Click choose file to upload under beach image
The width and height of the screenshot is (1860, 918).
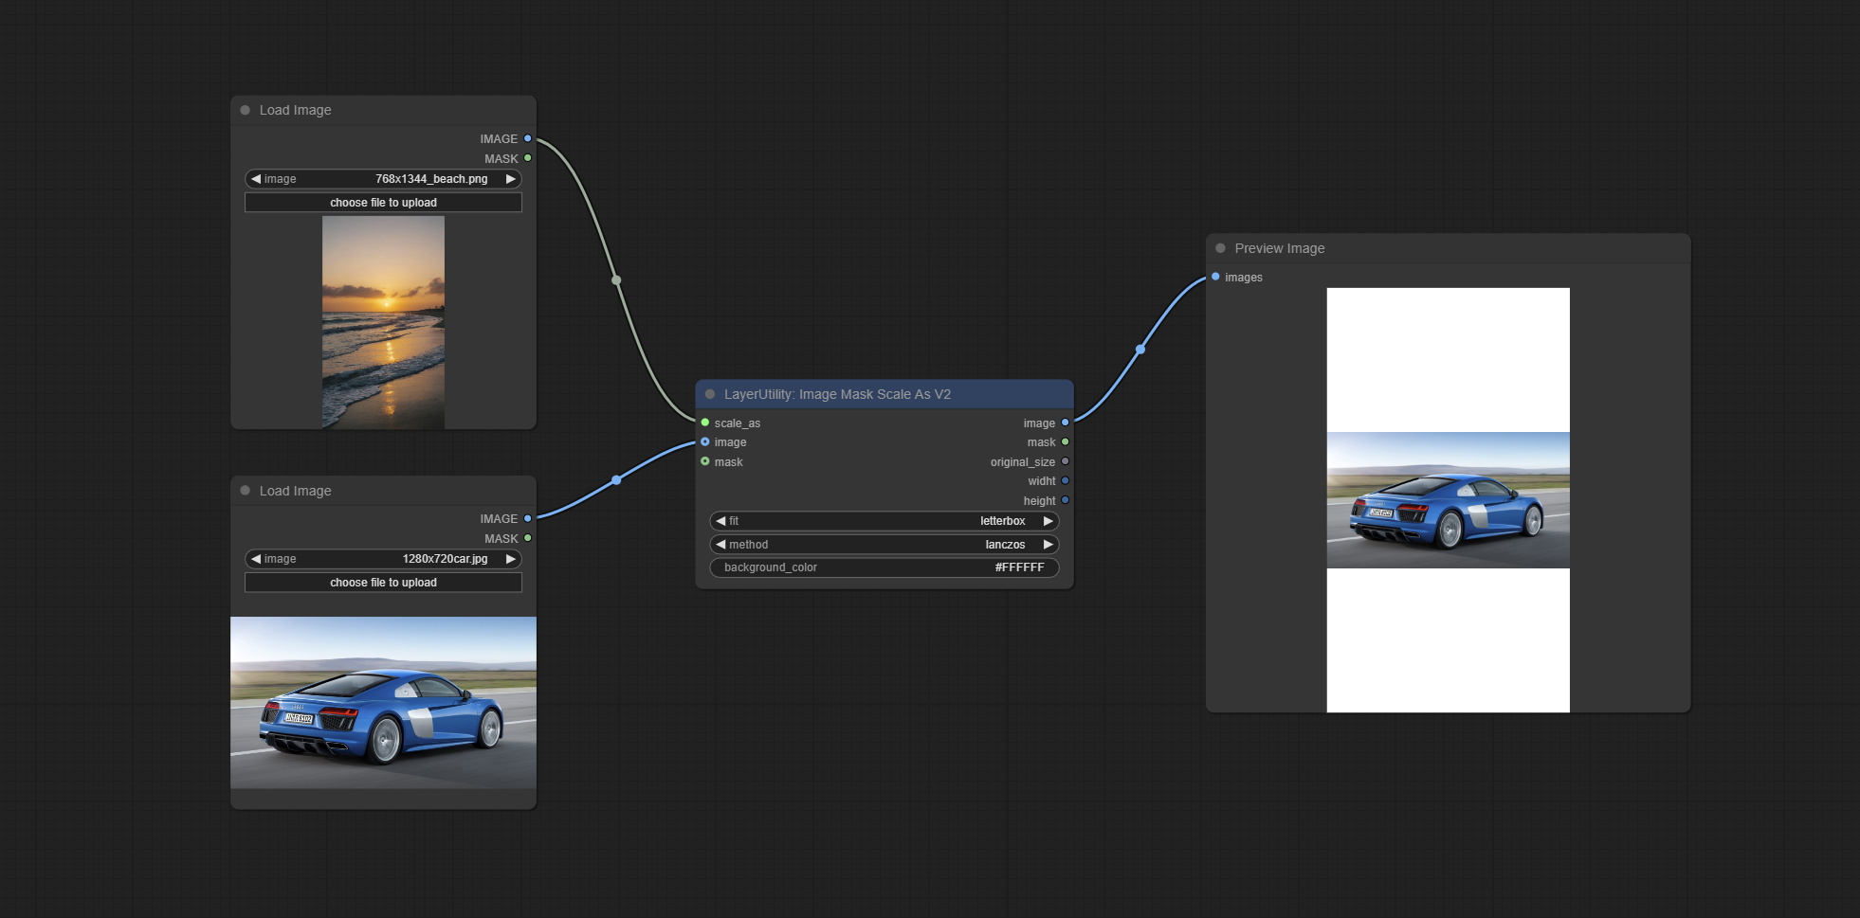[383, 203]
